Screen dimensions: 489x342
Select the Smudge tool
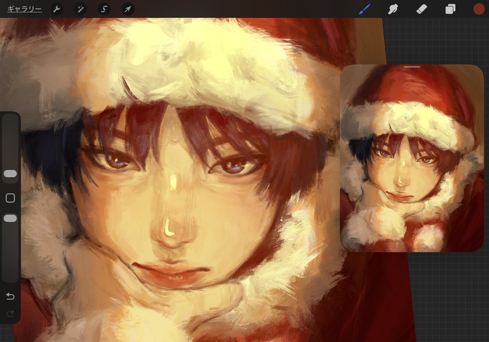(x=393, y=9)
